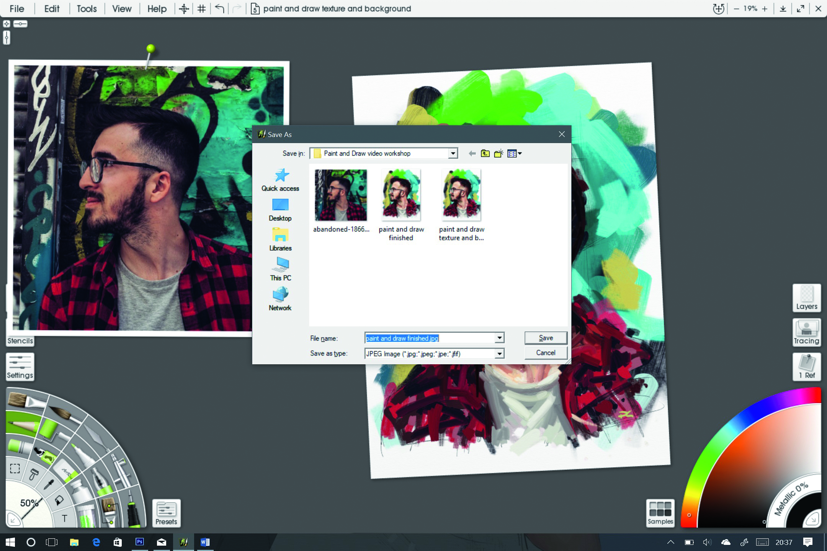Select the text tool in tool picker
The height and width of the screenshot is (551, 827).
pyautogui.click(x=64, y=518)
